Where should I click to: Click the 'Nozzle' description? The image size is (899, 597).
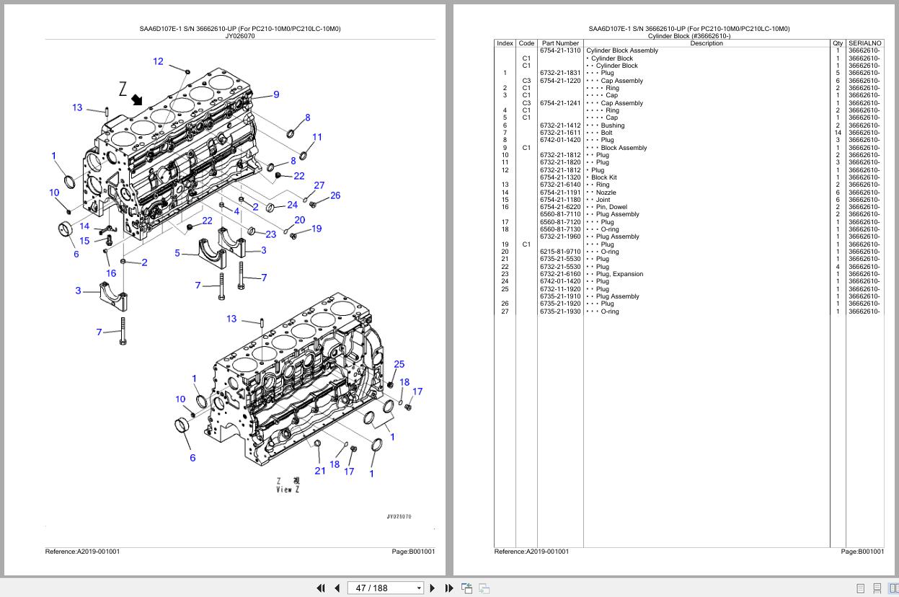[606, 193]
